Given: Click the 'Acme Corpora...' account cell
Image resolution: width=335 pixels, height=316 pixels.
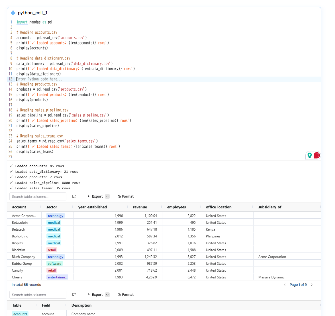Looking at the screenshot, I should point(24,216).
